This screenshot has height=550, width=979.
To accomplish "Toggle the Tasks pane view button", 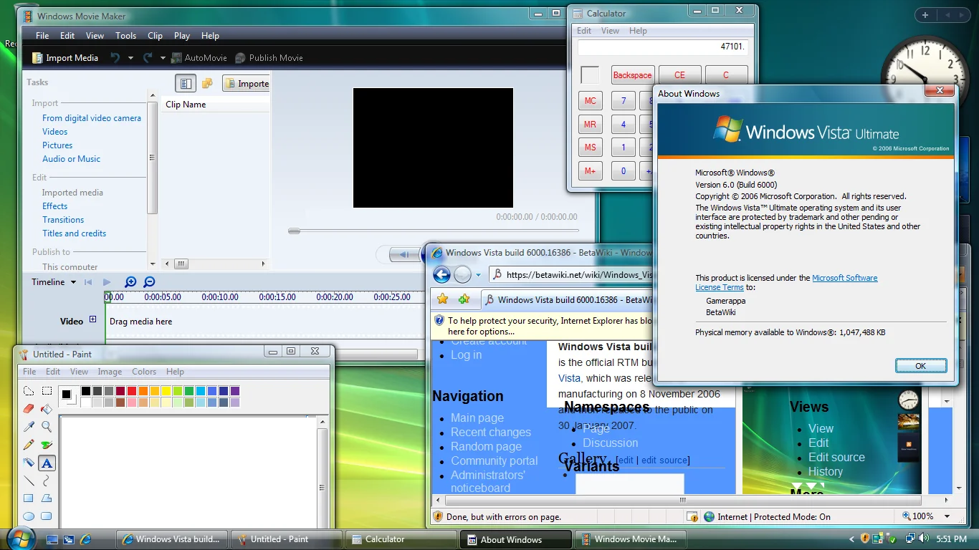I will point(186,84).
